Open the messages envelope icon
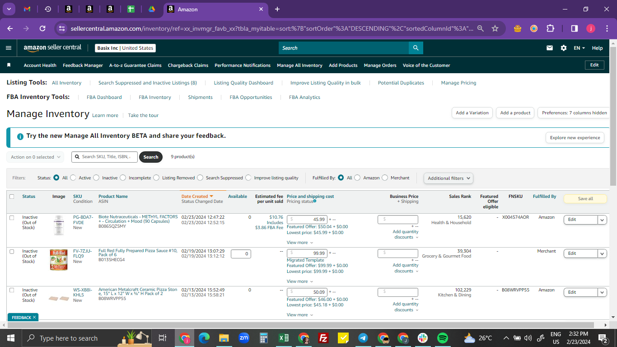 point(550,48)
